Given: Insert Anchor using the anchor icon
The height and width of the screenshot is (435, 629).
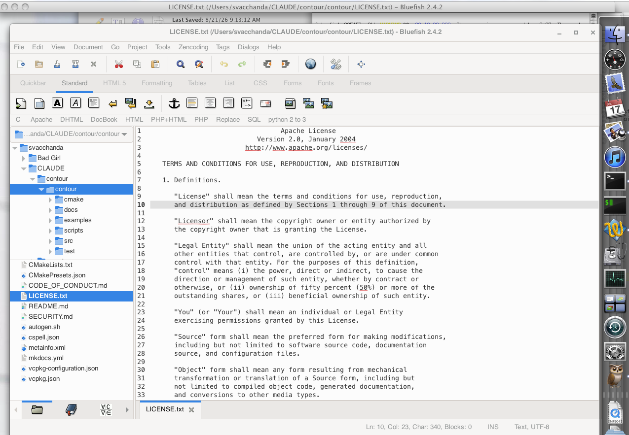Looking at the screenshot, I should tap(174, 103).
